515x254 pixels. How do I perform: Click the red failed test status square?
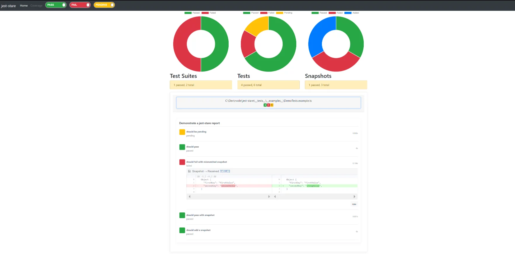click(x=182, y=162)
